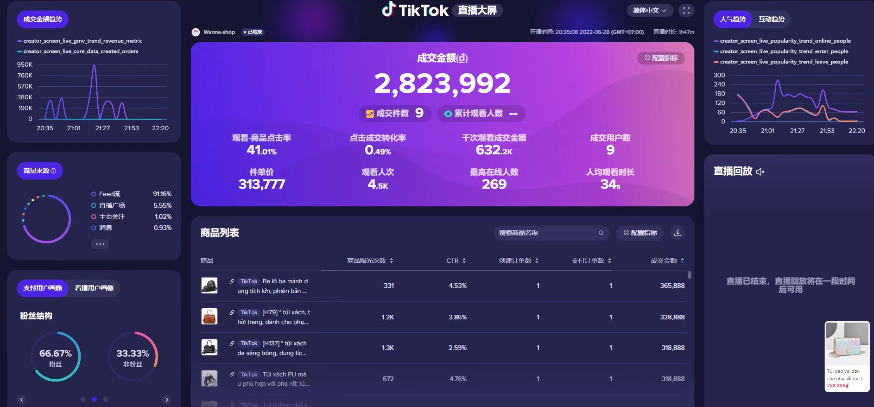Click the search magnifier icon
The height and width of the screenshot is (407, 874).
click(x=601, y=233)
